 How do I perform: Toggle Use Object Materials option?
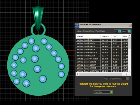click(116, 79)
